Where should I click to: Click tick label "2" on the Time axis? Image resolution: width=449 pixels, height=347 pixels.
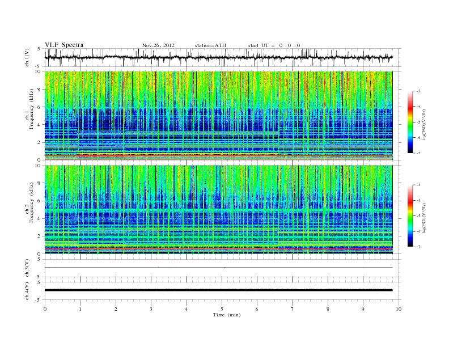pyautogui.click(x=116, y=309)
